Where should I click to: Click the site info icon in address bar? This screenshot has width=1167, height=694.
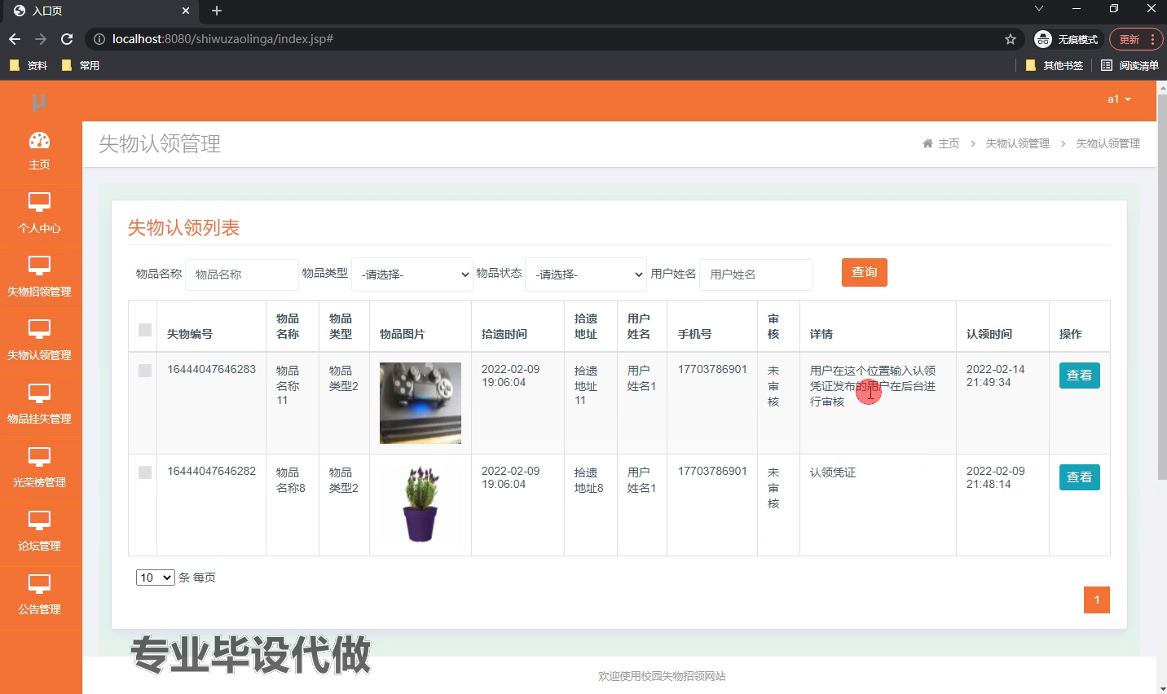coord(99,39)
